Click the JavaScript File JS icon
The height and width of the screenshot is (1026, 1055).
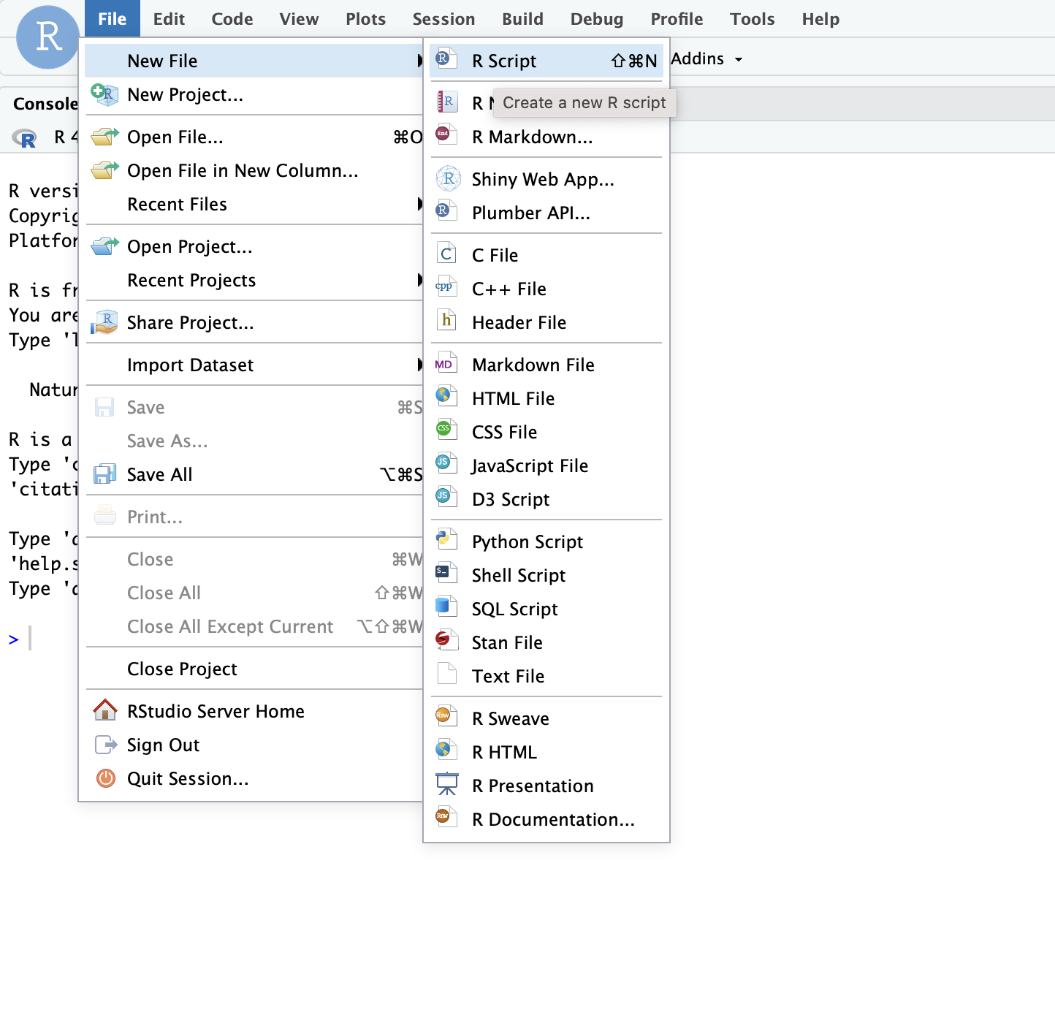(446, 464)
